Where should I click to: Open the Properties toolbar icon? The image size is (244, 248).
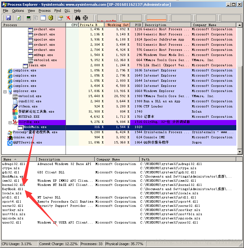[60, 18]
